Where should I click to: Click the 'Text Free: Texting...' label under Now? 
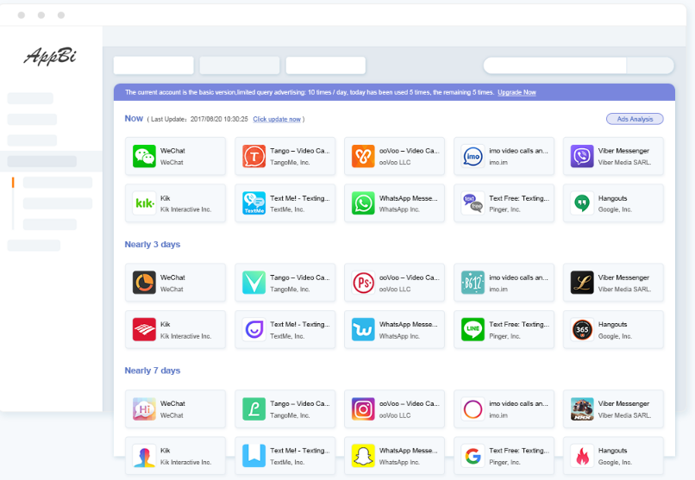[x=519, y=198]
